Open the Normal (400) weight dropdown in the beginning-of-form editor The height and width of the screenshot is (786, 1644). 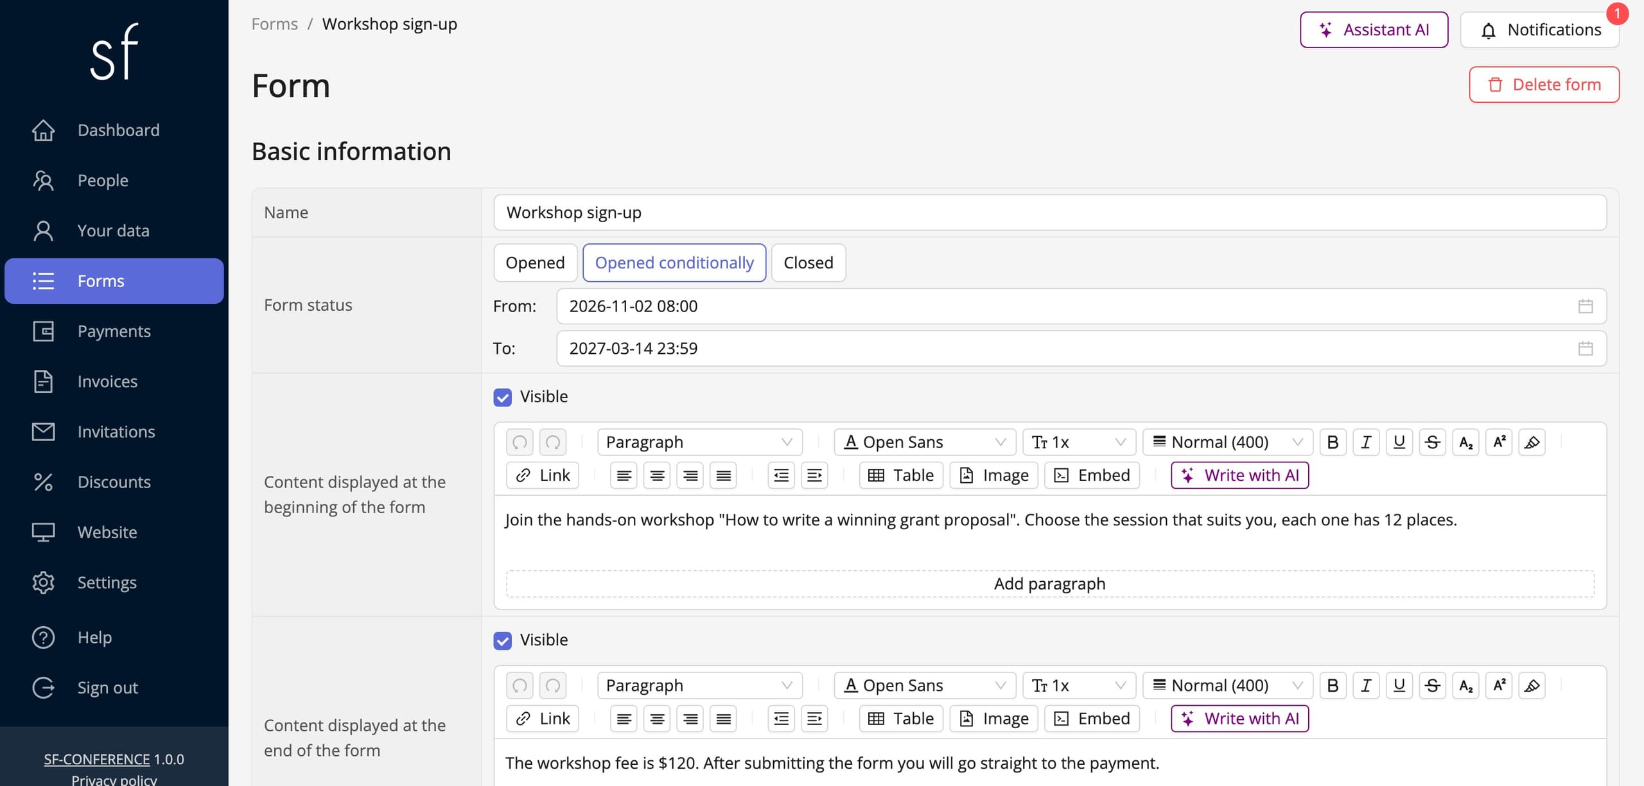click(x=1228, y=442)
